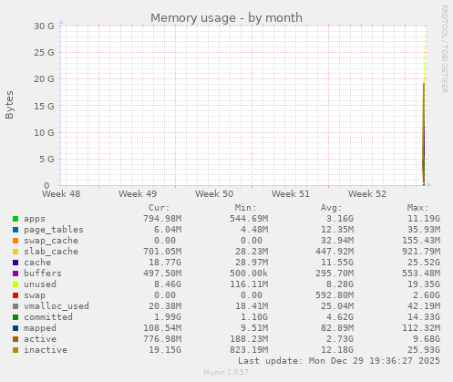This screenshot has width=453, height=382.
Task: Click the 'Last update' timestamp line
Action: tap(339, 361)
